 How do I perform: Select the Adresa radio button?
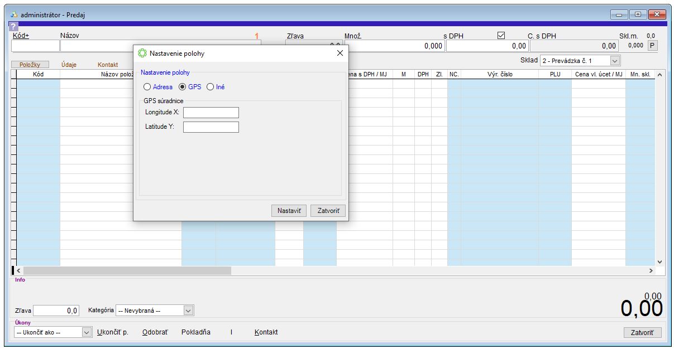pos(147,87)
